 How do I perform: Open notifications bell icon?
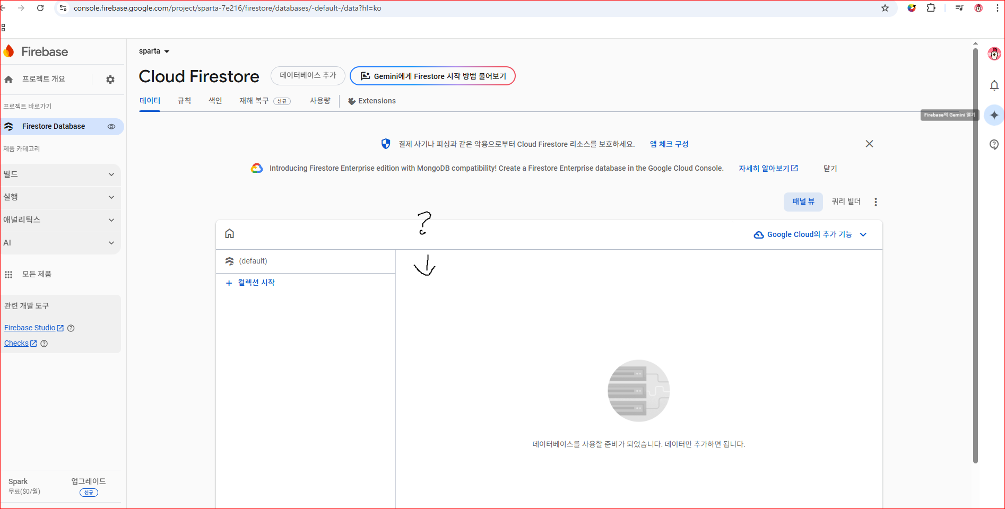[994, 85]
